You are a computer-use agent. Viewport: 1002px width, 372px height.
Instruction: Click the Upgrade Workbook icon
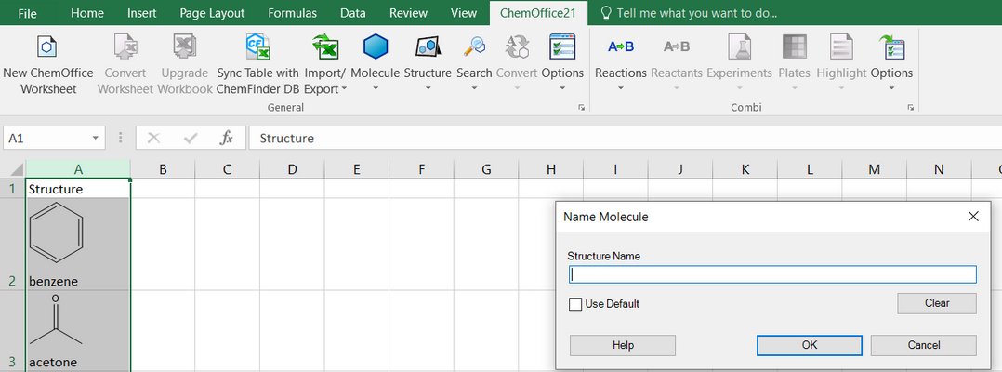coord(185,47)
